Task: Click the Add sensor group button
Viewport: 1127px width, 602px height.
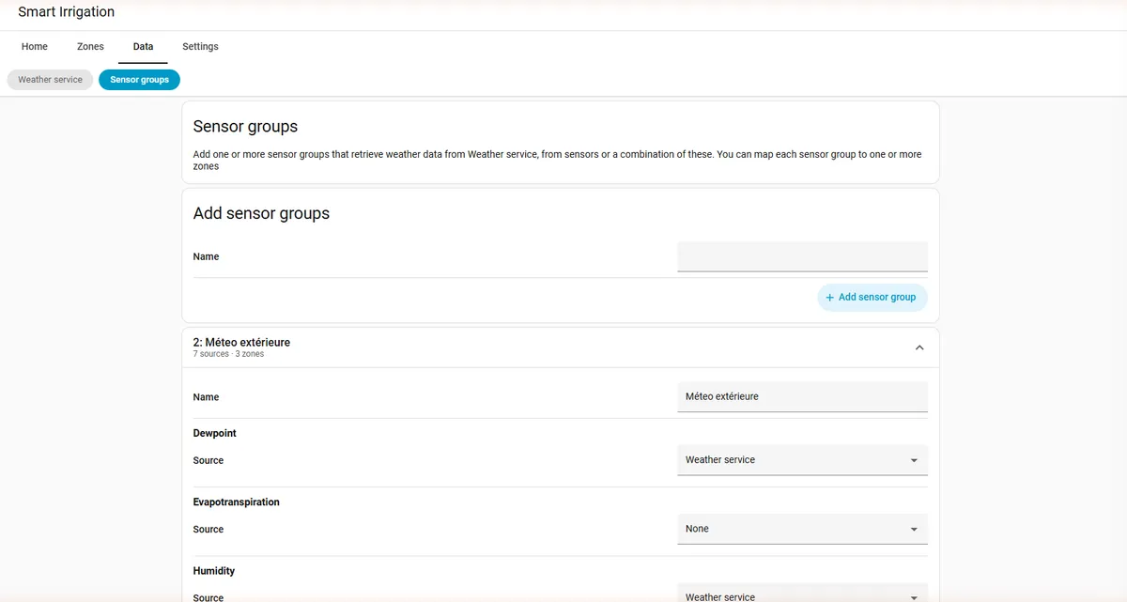Action: 872,297
